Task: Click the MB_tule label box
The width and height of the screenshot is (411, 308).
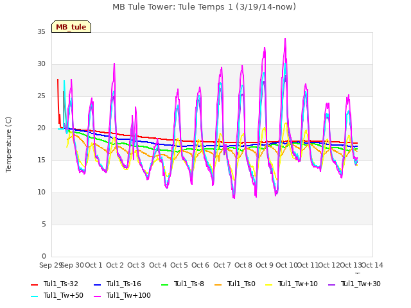Action: click(x=71, y=26)
